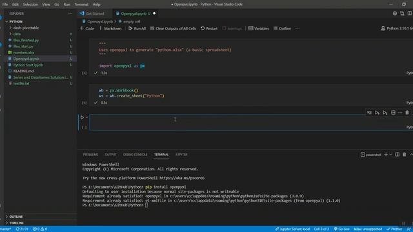Image resolution: width=413 pixels, height=232 pixels.
Task: Select the Python 3.10.1 kernel picker
Action: point(397,28)
